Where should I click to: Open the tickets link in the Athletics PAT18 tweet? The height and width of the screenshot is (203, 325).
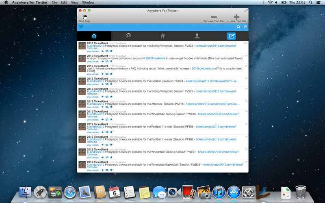click(212, 104)
